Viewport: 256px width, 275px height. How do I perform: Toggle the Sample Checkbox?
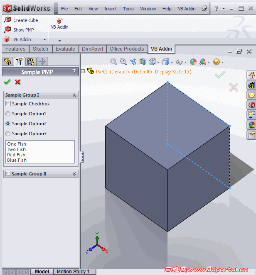tap(8, 103)
